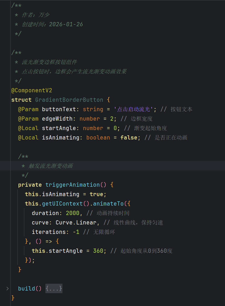
Task: Select the GradientBorderButton struct name
Action: 69,100
